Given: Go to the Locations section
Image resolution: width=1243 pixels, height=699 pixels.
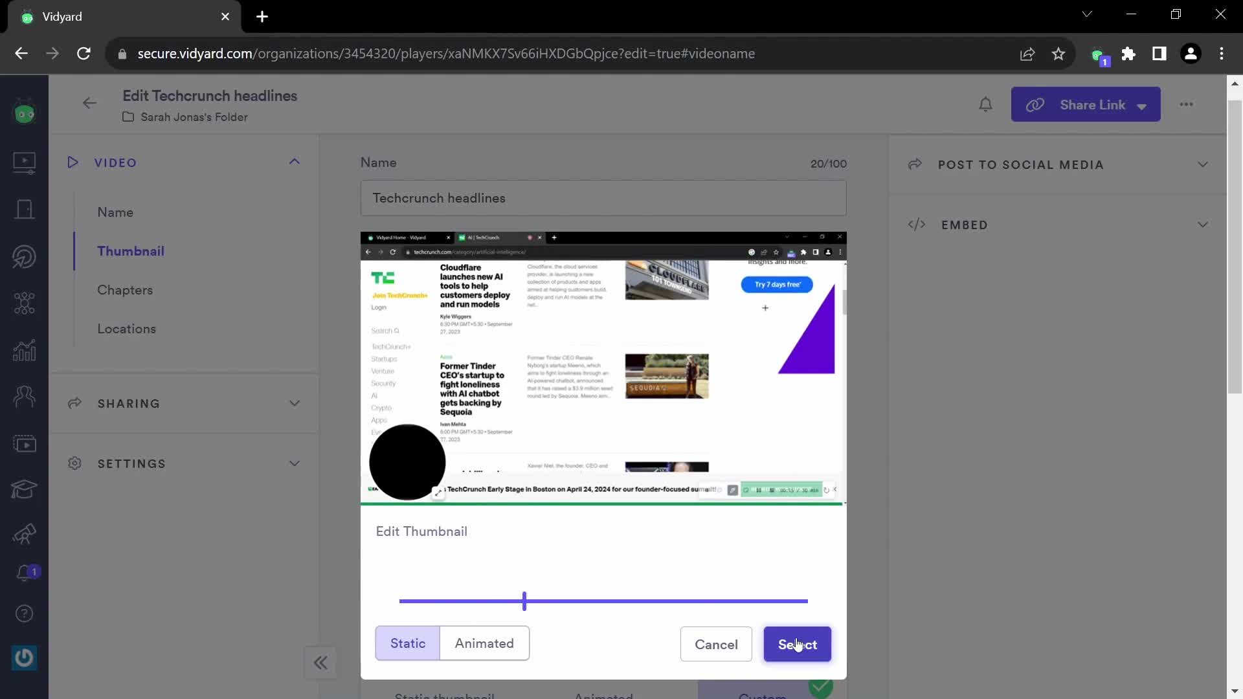Looking at the screenshot, I should tap(126, 329).
